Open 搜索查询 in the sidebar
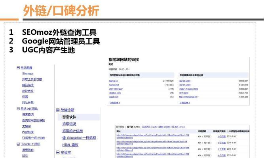 pyautogui.click(x=28, y=115)
